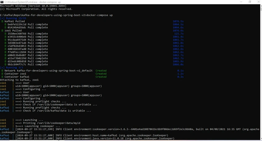This screenshot has height=141, width=262.
Task: Click the 1076.5s timing beside kafka1 Pulled
Action: [x=178, y=21]
